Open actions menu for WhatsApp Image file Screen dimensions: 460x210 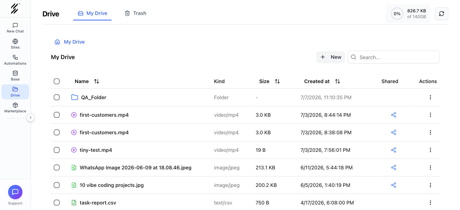(x=430, y=168)
